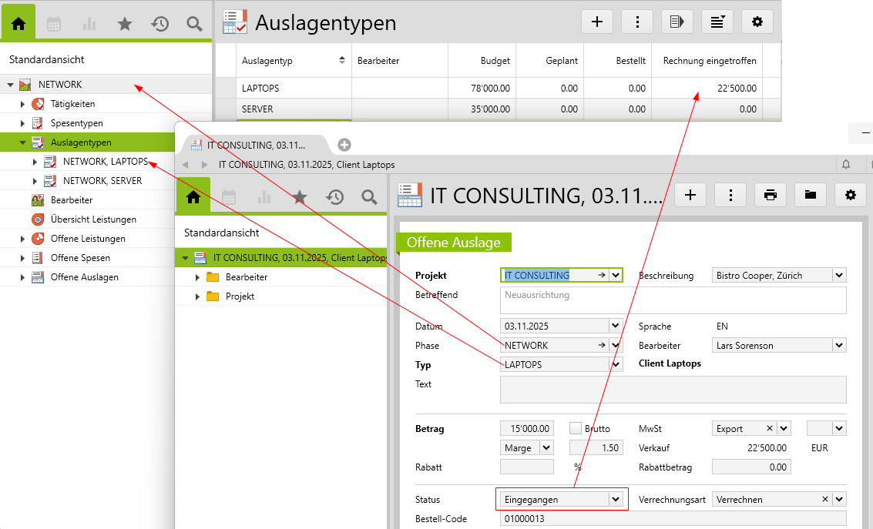The height and width of the screenshot is (529, 873).
Task: Click the plus button in Auslagentypen header
Action: click(596, 22)
